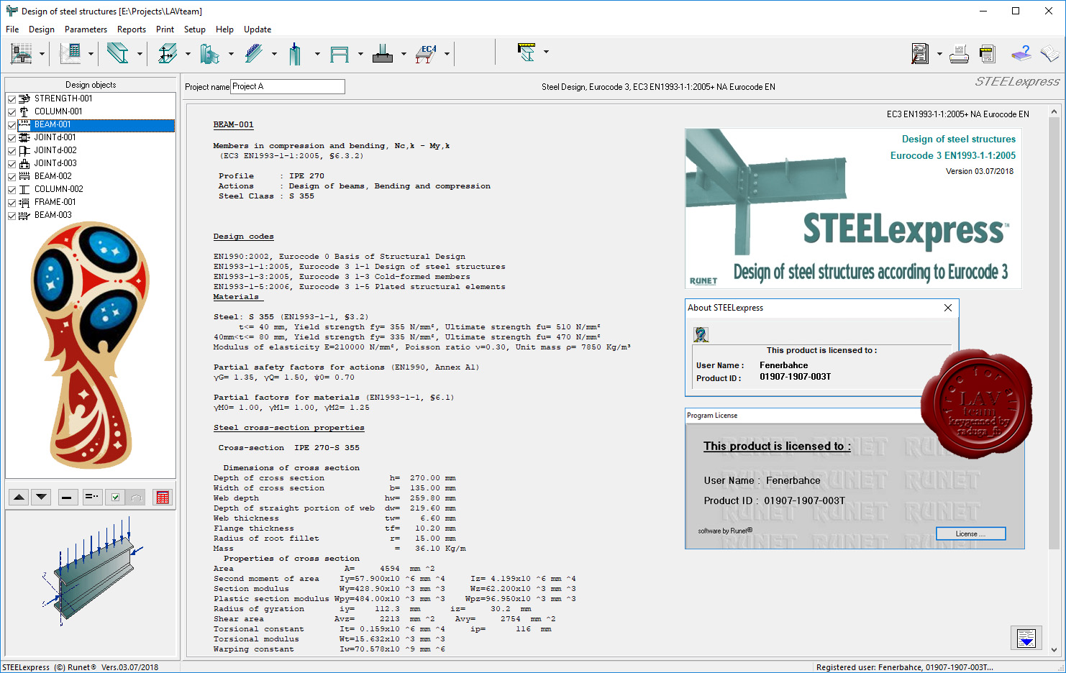Select COLUMN-002 design object
The image size is (1066, 673).
point(59,189)
